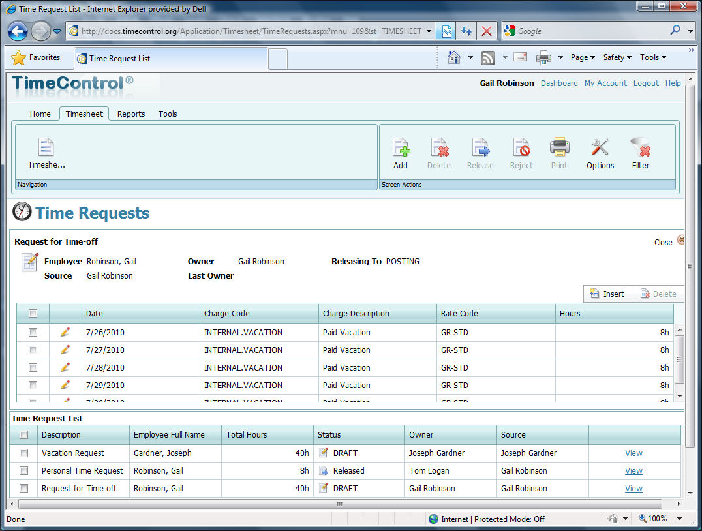Click the Home icon in command bar

[x=454, y=57]
